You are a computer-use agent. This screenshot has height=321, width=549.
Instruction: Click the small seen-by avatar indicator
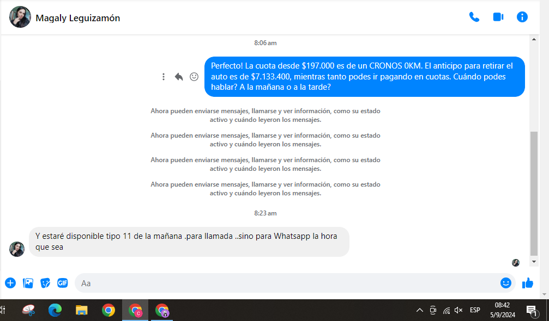tap(516, 263)
